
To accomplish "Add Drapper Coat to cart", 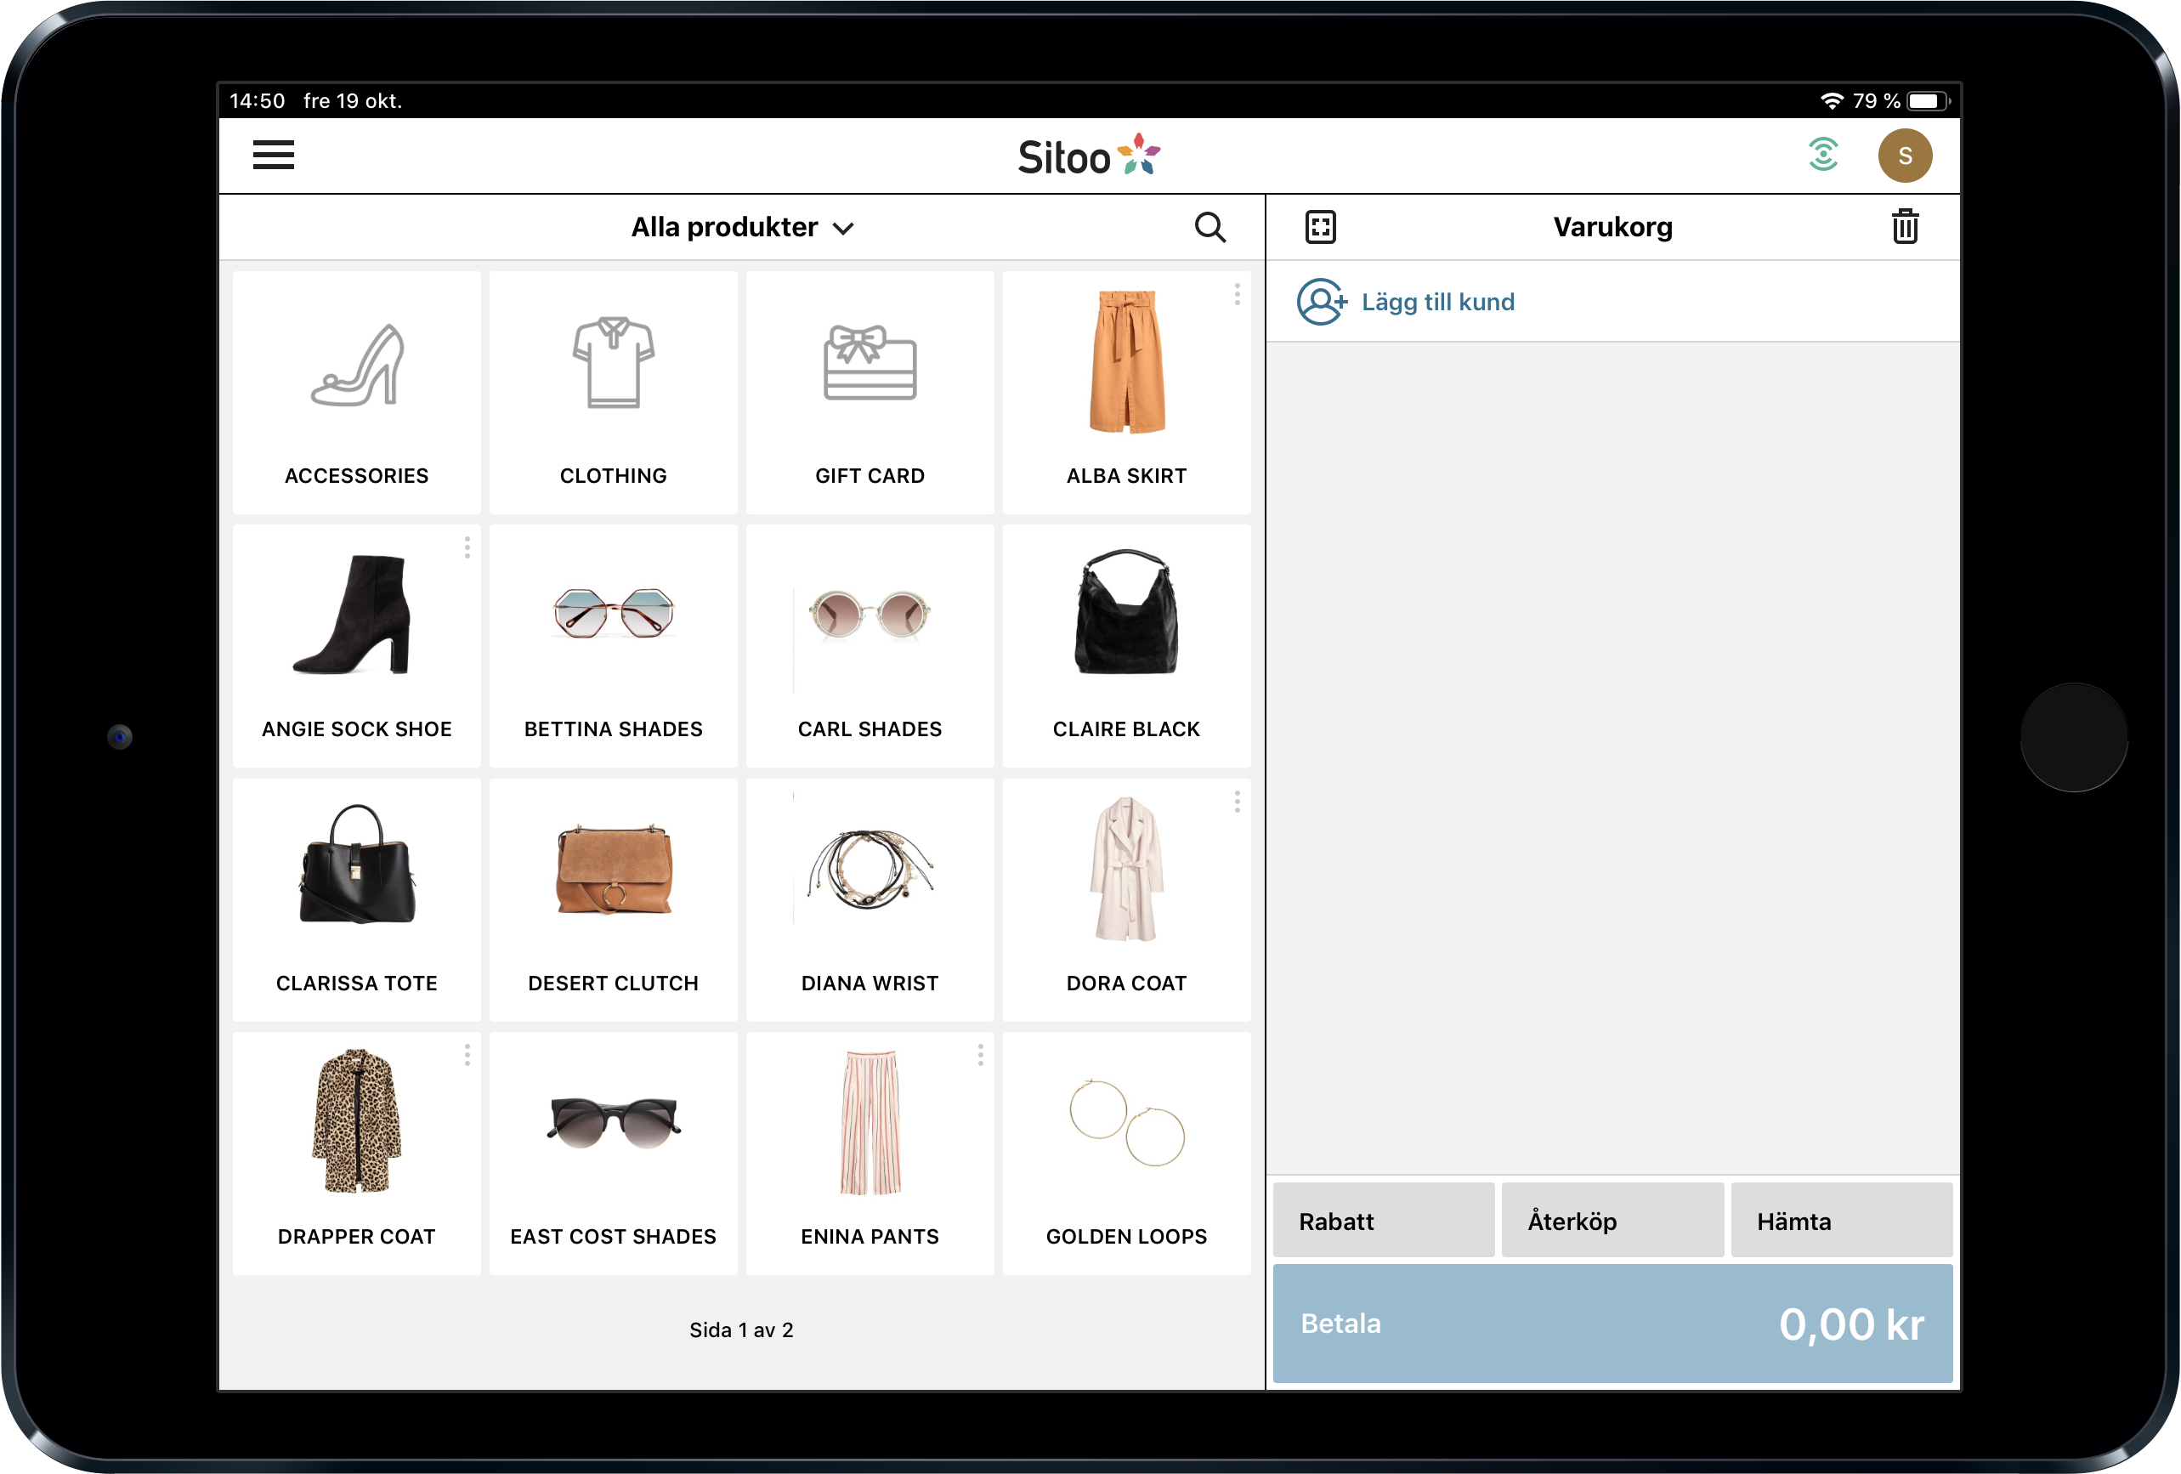I will [357, 1153].
